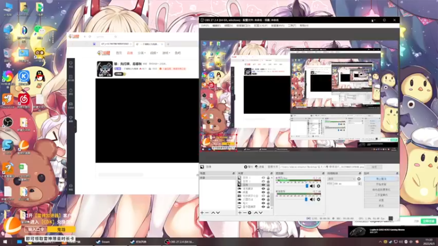Screen dimensions: 438x246
Task: Pop out the Sources dock panel icon
Action: click(271, 173)
